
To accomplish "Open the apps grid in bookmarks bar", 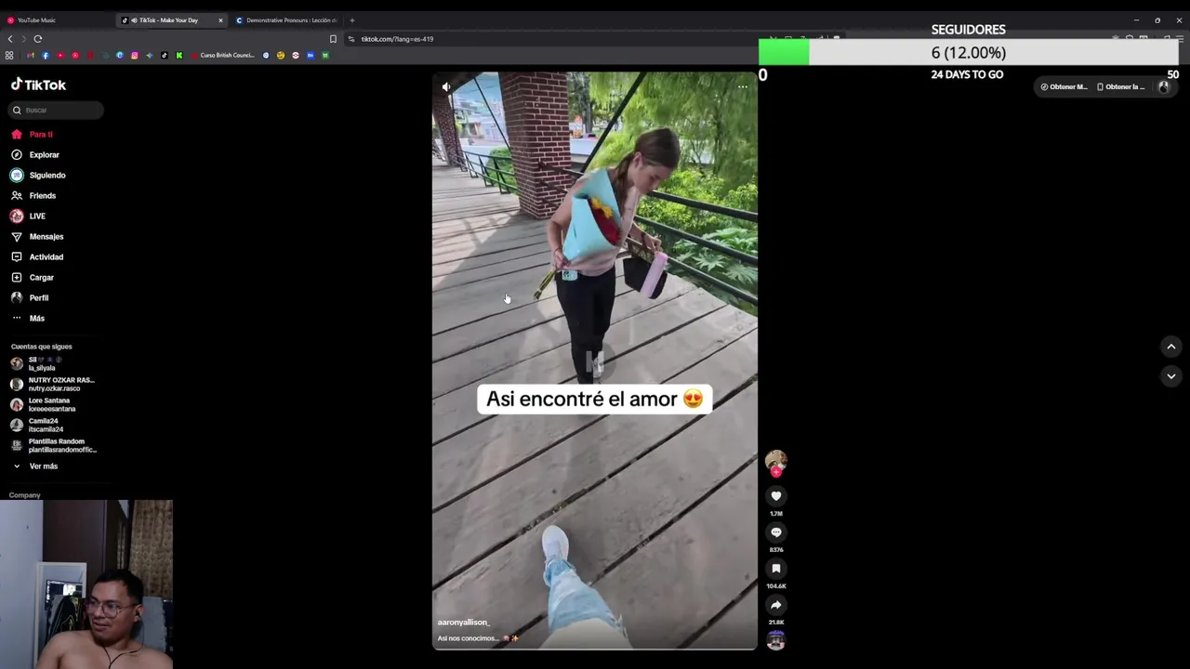I will [9, 56].
